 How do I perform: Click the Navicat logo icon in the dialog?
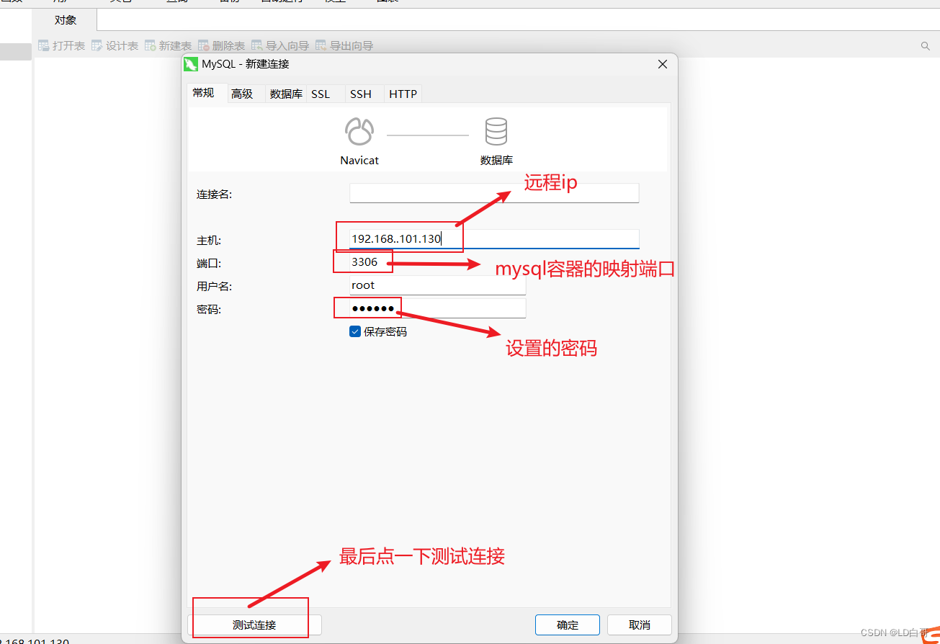(x=359, y=132)
